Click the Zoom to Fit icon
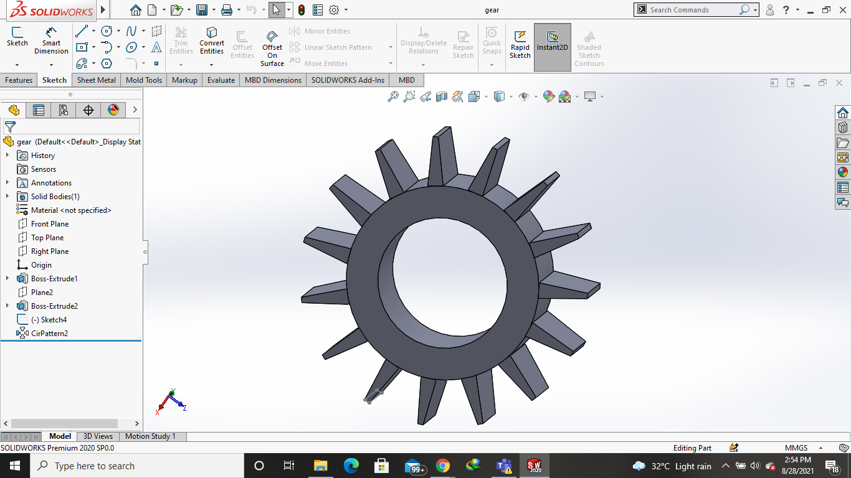This screenshot has width=851, height=478. [x=392, y=96]
